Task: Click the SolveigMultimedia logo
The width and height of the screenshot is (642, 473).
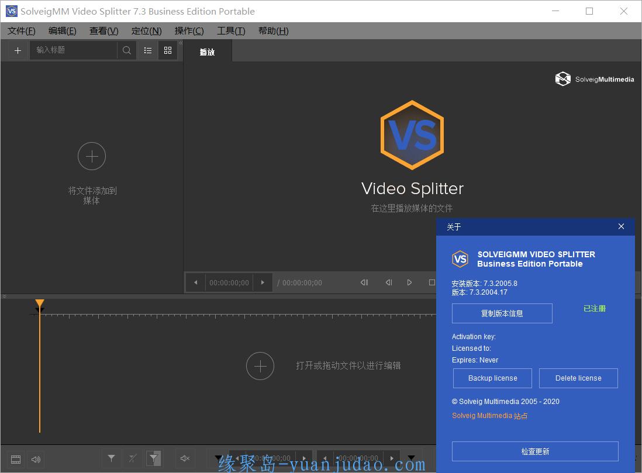Action: pos(595,78)
